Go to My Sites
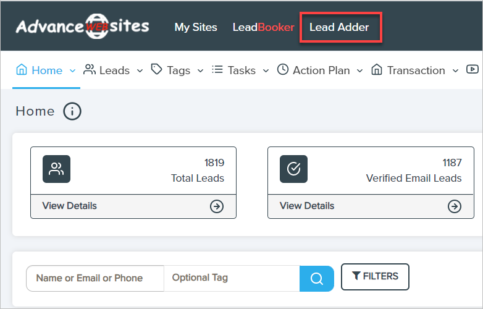This screenshot has height=309, width=483. (196, 27)
